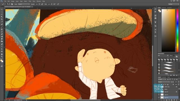Select the Eraser tool

[2, 34]
